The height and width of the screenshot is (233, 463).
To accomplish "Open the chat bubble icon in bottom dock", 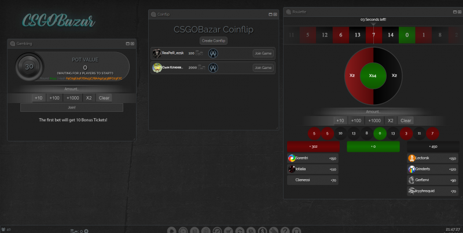I will [x=251, y=230].
